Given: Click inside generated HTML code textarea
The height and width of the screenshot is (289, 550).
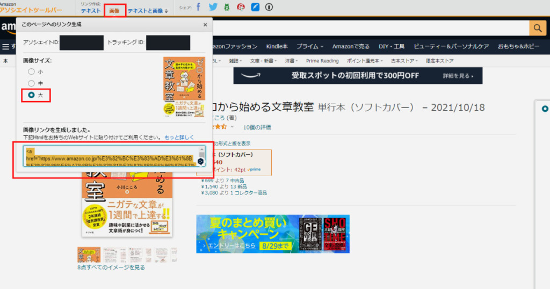Looking at the screenshot, I should tap(111, 156).
